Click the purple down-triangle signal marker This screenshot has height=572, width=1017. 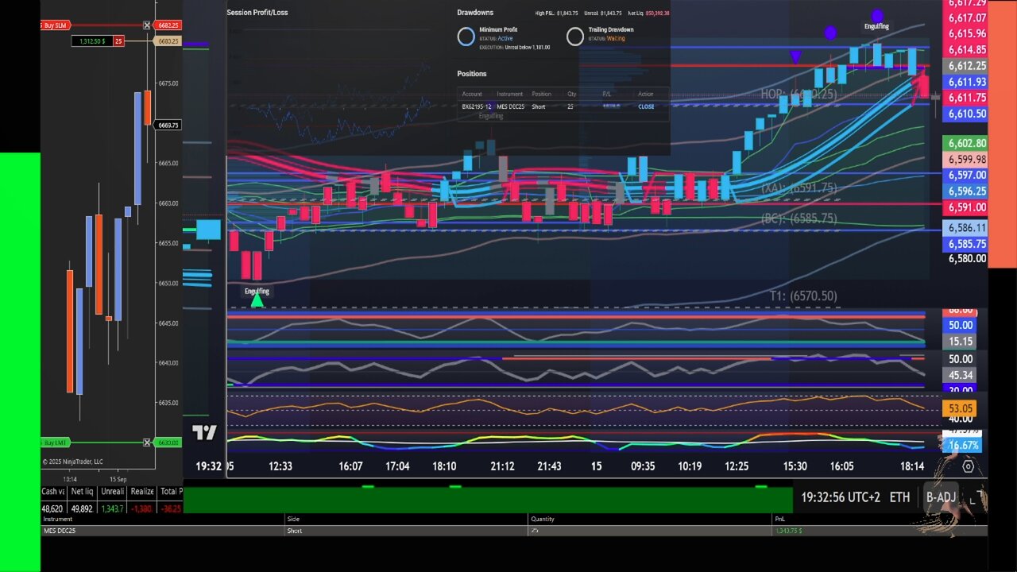tap(795, 57)
